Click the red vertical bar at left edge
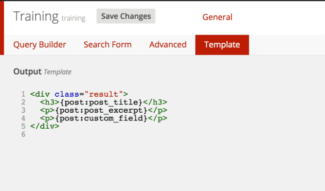Image resolution: width=325 pixels, height=191 pixels. (x=2, y=28)
